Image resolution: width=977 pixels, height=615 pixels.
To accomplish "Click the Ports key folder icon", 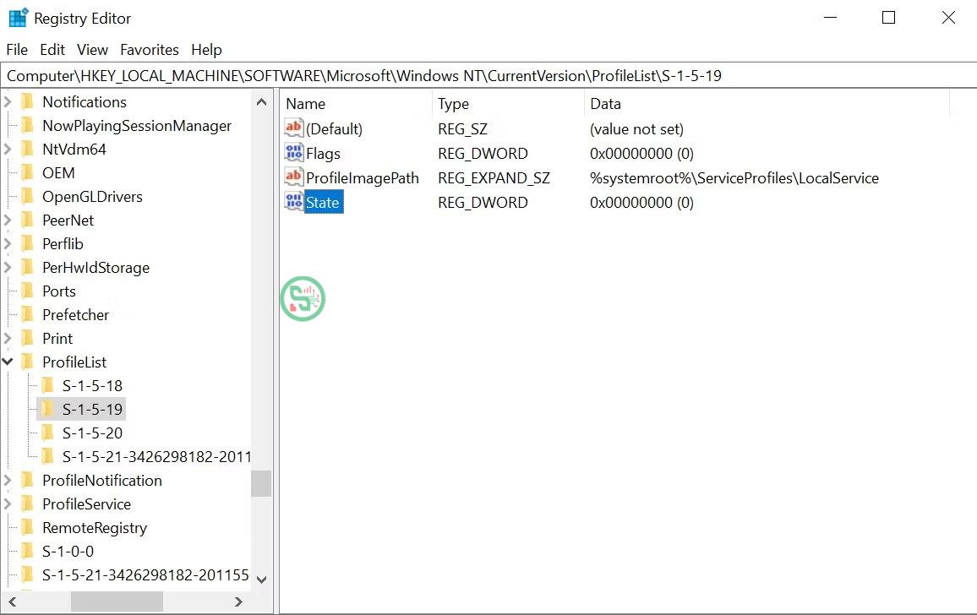I will coord(27,291).
